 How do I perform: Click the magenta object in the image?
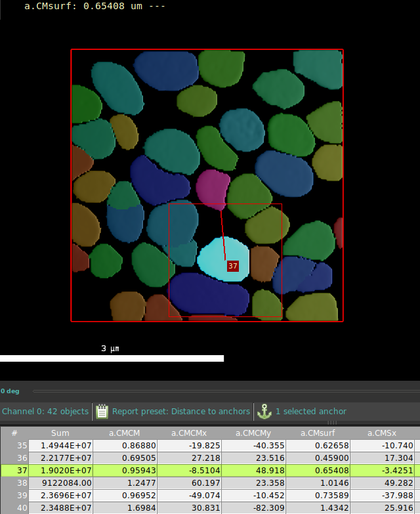[211, 188]
